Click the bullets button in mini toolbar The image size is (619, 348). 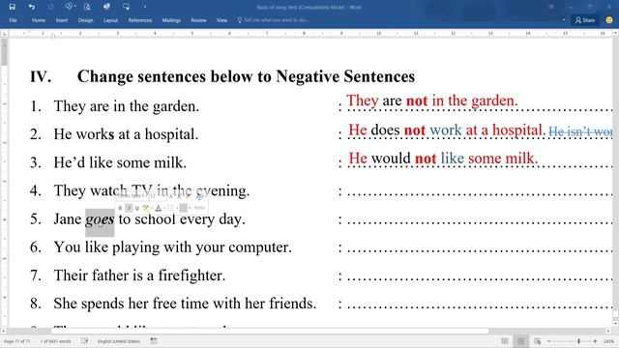coord(170,208)
